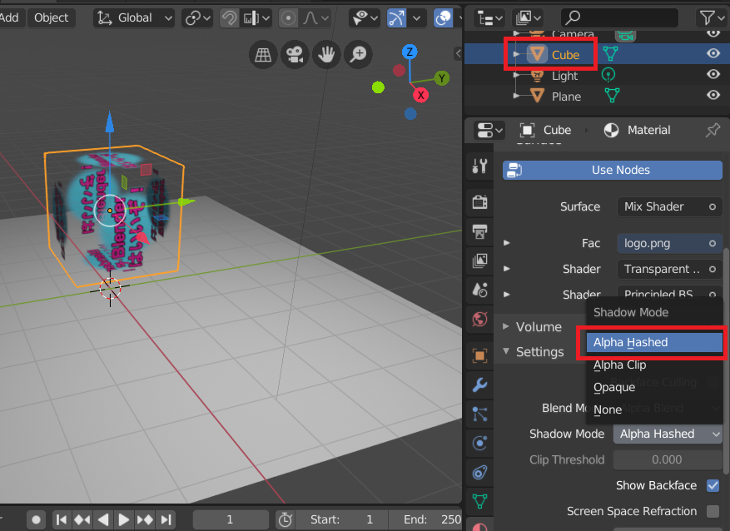Viewport: 730px width, 531px height.
Task: Click the Transparent shader field
Action: point(669,269)
